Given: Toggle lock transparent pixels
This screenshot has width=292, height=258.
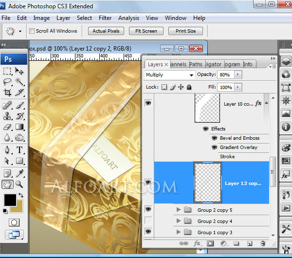Looking at the screenshot, I should click(x=164, y=87).
